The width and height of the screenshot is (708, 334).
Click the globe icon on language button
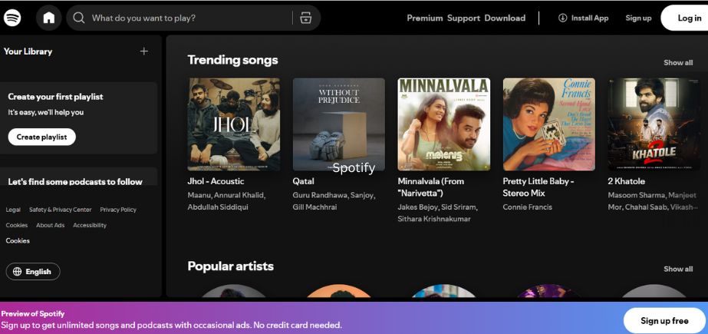tap(17, 272)
